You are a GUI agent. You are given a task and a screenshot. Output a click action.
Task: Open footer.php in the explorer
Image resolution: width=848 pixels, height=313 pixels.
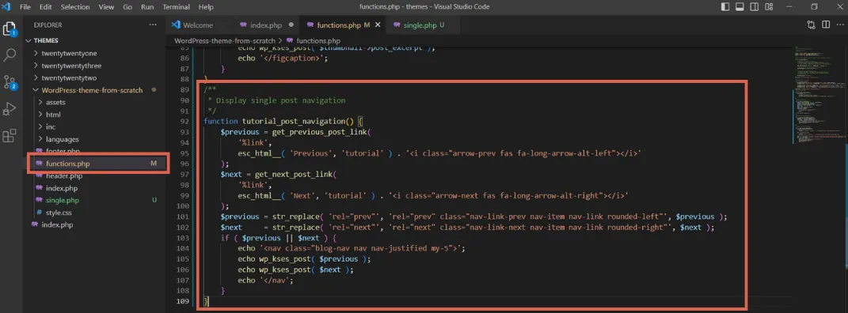(63, 151)
